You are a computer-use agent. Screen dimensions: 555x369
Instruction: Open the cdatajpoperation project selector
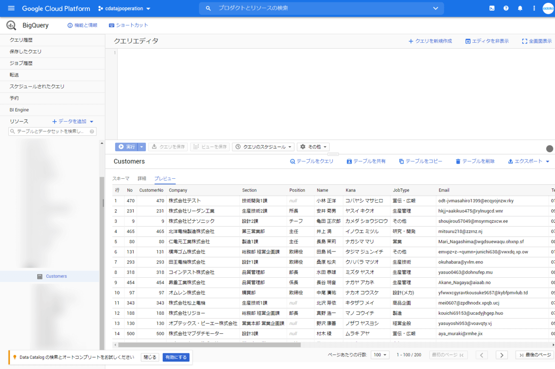[x=124, y=8]
